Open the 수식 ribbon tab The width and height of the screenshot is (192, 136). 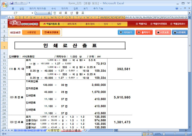53,8
